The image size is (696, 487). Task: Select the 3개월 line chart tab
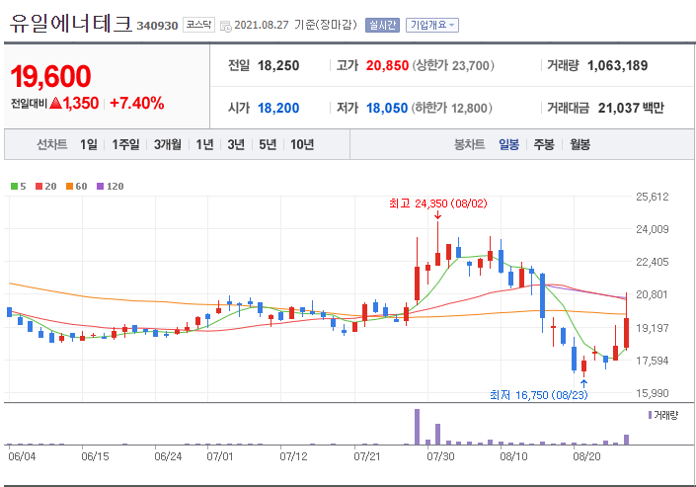point(168,144)
